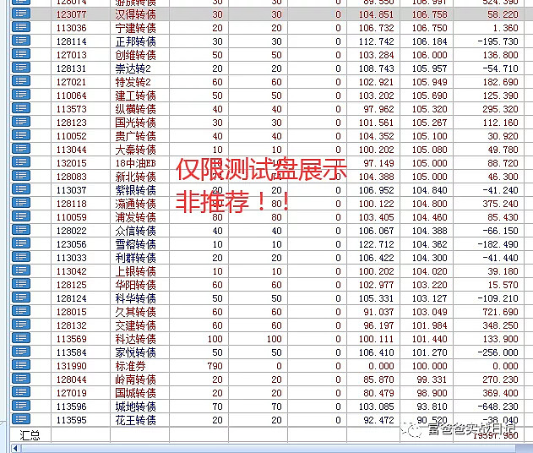This screenshot has height=453, width=533.
Task: Select security code 113569
Action: (x=72, y=339)
